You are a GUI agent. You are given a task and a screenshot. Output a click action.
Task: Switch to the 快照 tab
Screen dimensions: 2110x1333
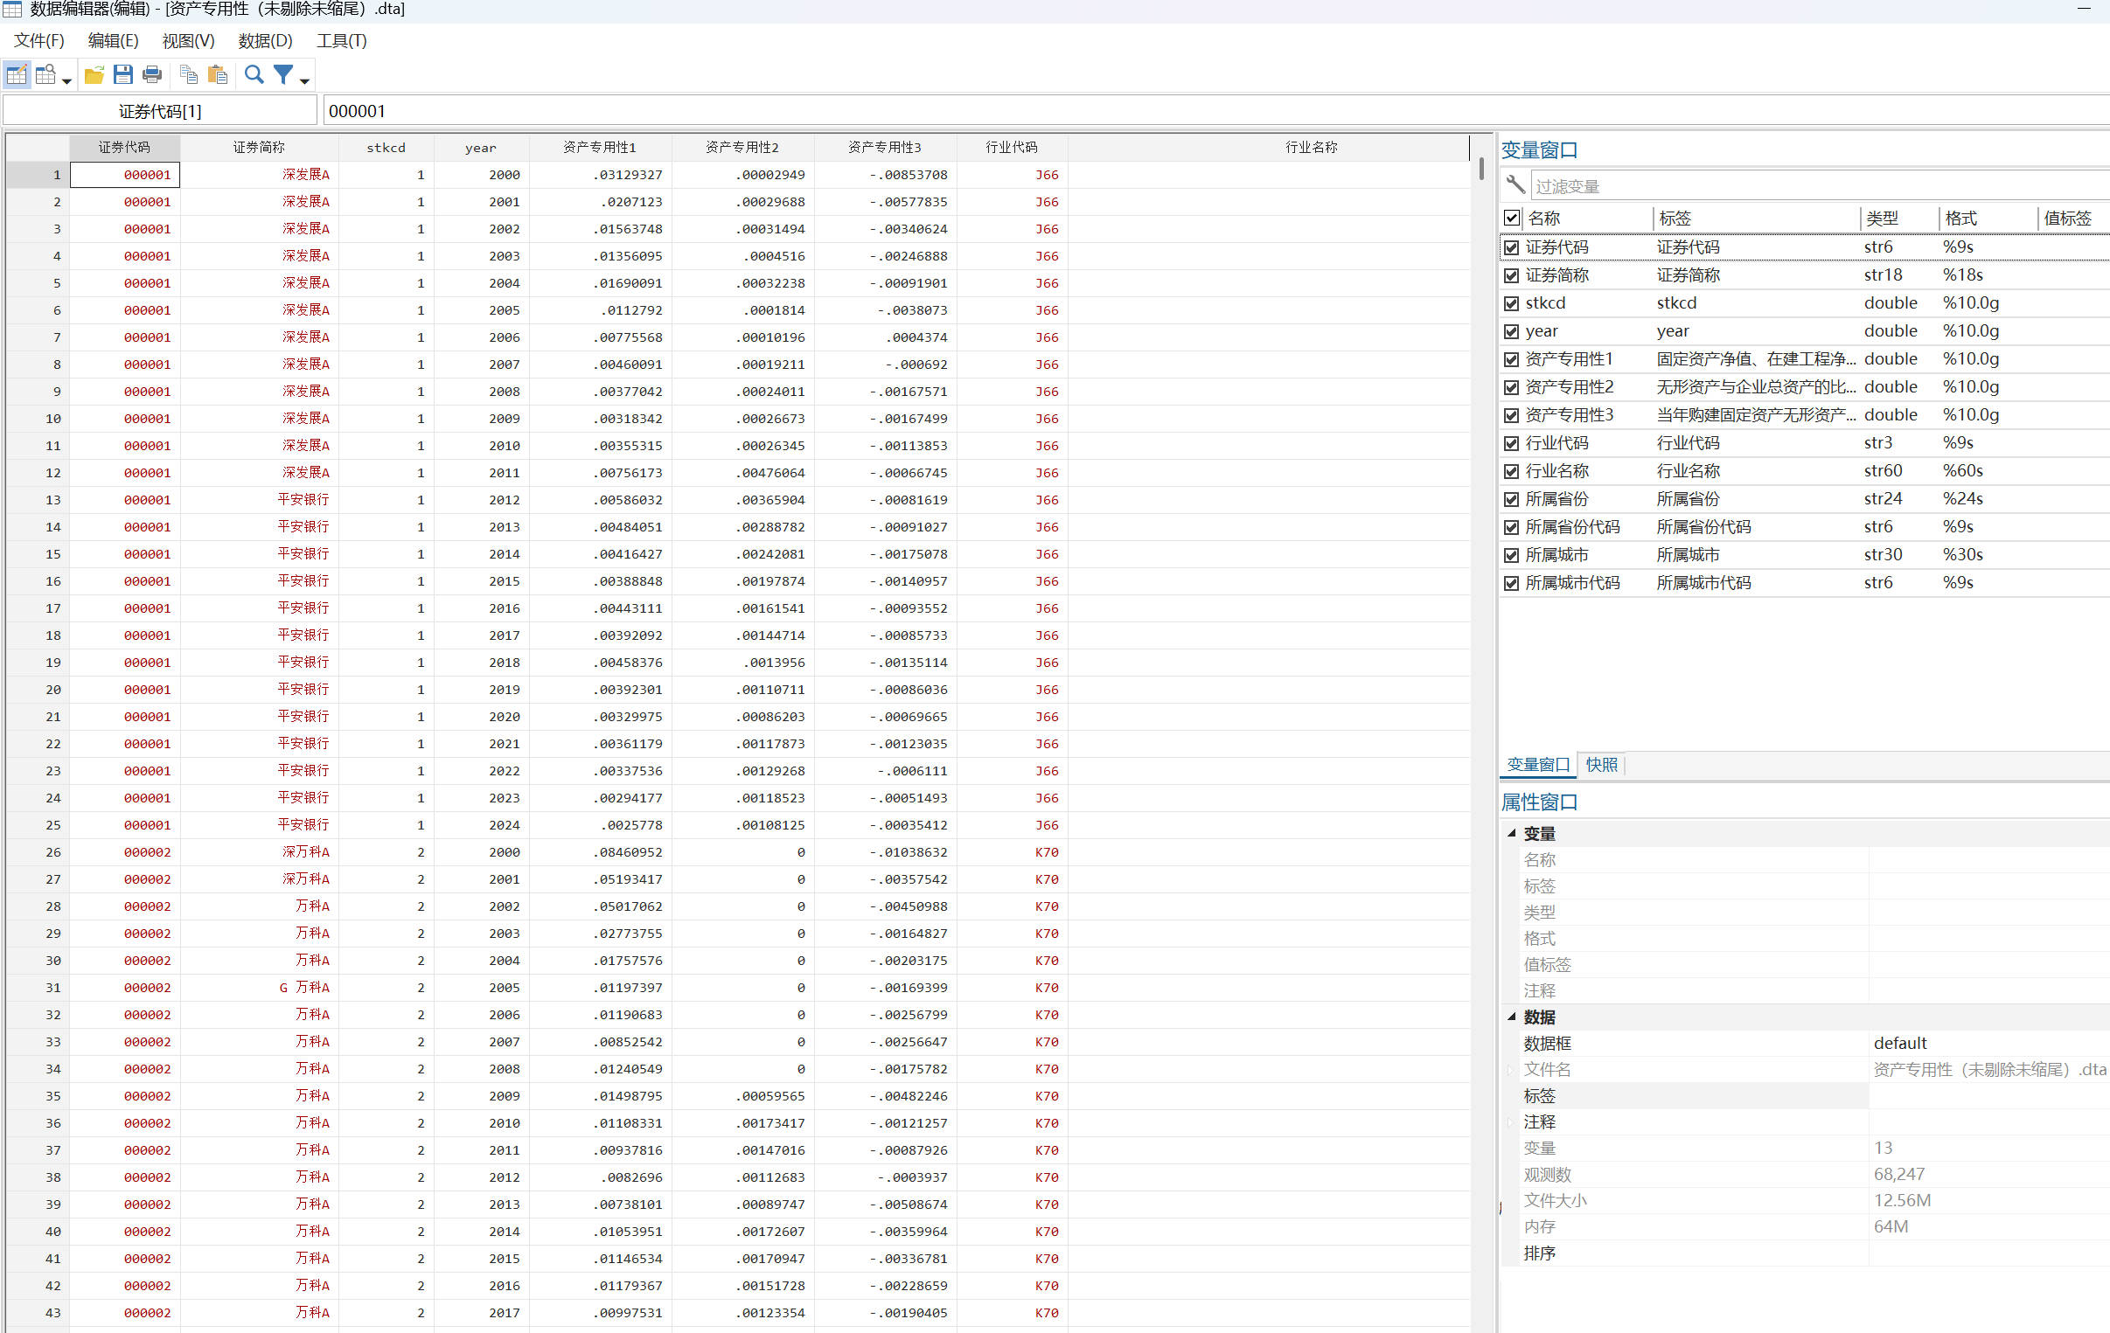coord(1601,765)
